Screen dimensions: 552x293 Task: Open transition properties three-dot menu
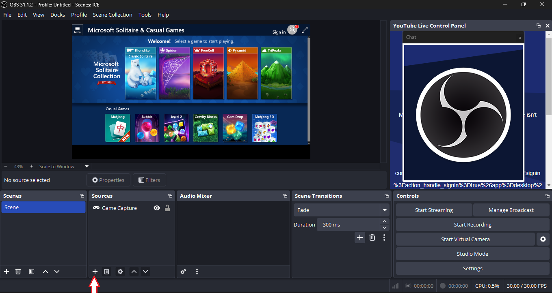click(384, 237)
